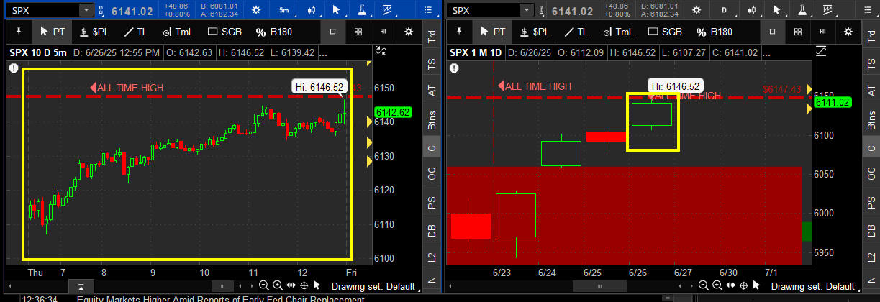
Task: Pin the left drawing toolbar
Action: 19,32
